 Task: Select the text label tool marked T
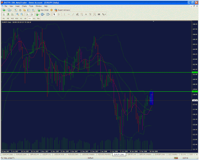[x=90, y=14]
